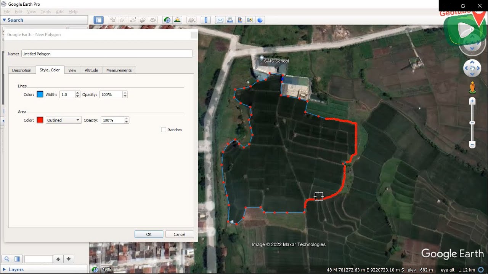Click the Save Image toolbar icon

pos(240,20)
